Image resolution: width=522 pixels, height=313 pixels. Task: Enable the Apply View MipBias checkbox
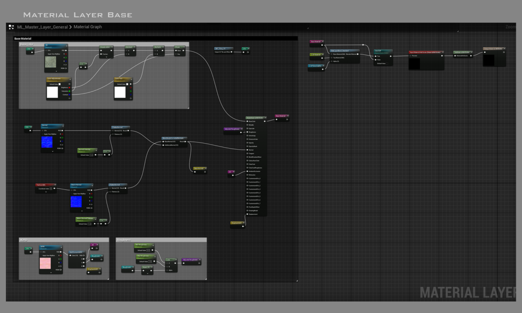click(x=46, y=54)
